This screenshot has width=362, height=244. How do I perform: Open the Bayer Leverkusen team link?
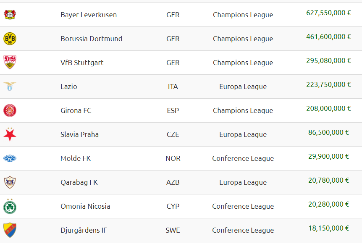(89, 15)
